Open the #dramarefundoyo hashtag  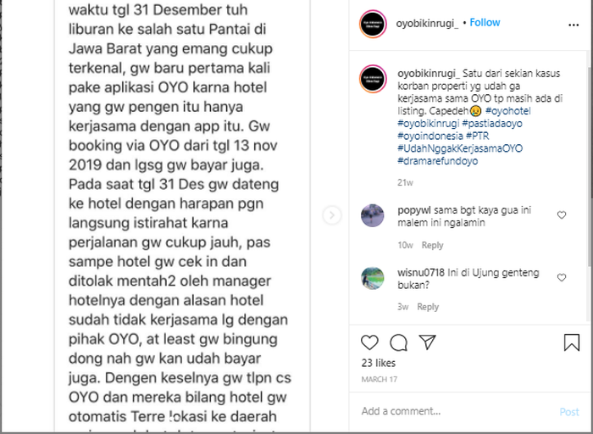438,161
